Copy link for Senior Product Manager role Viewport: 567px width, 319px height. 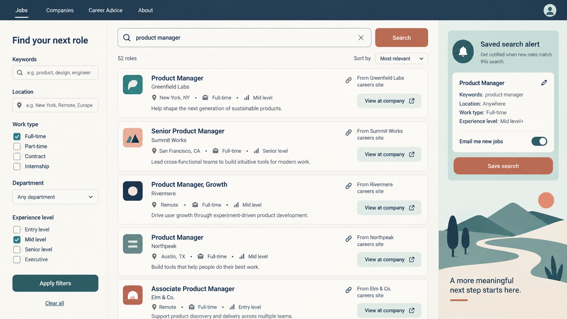pos(348,133)
